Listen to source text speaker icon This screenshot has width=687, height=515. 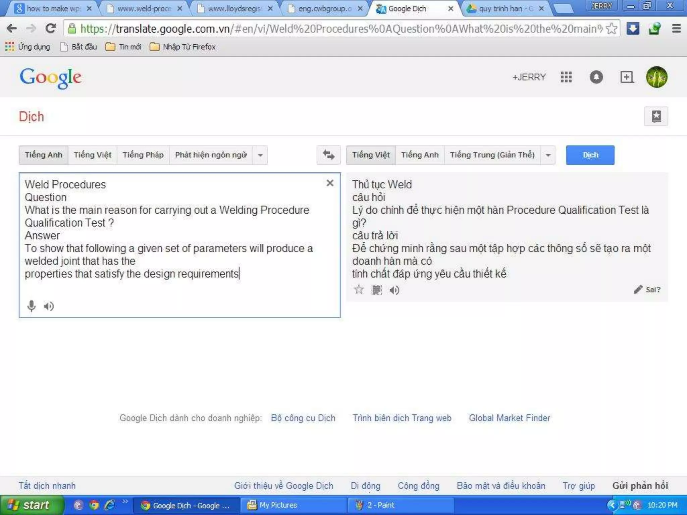[x=49, y=306]
